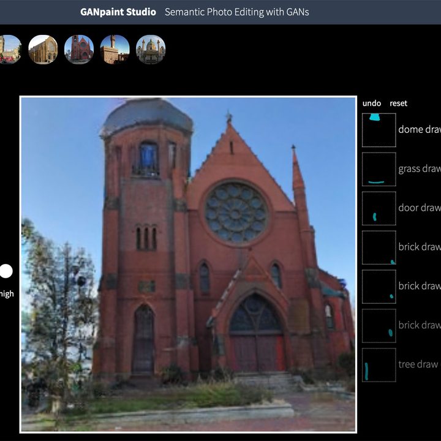Viewport: 441px width, 441px height.
Task: Choose the green domed cathedral thumbnail
Action: (x=151, y=49)
